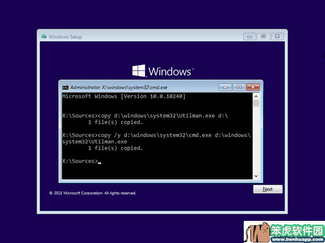Image resolution: width=325 pixels, height=243 pixels.
Task: Maximize the Windows Setup window
Action: (x=263, y=37)
